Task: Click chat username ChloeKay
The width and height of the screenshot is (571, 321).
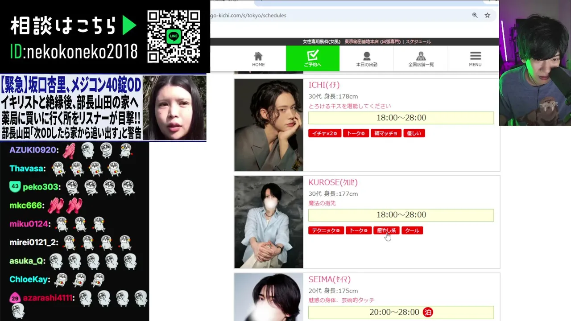Action: pos(29,280)
